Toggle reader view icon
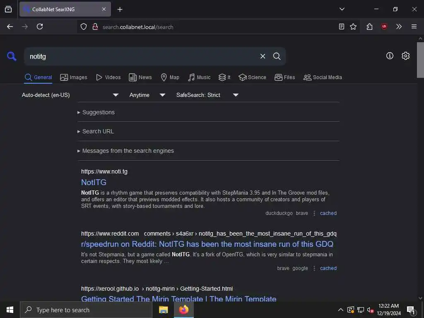Viewport: 424px width, 318px height. (342, 26)
